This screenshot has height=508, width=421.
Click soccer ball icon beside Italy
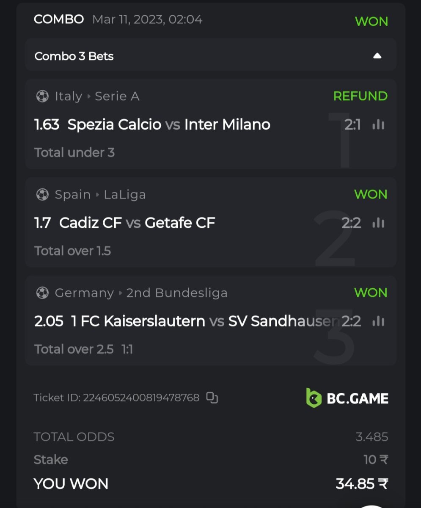click(x=42, y=97)
